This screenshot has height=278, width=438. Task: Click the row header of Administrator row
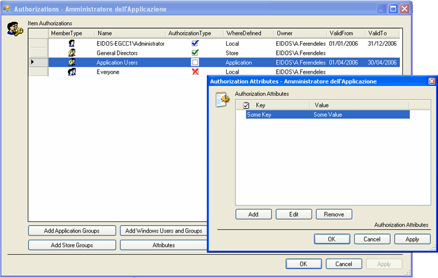(38, 43)
